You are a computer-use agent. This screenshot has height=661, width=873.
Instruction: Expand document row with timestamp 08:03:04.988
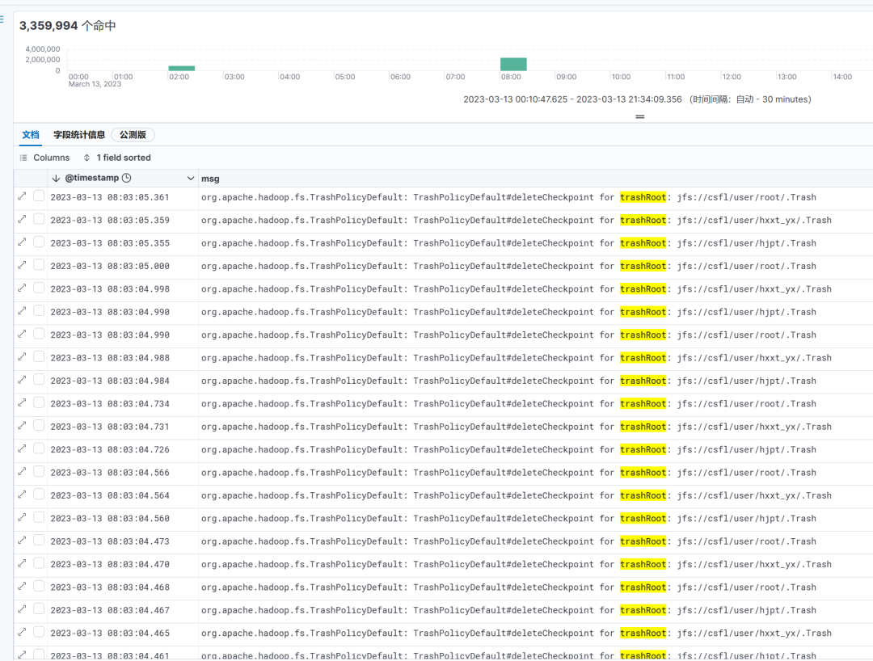[x=22, y=356]
